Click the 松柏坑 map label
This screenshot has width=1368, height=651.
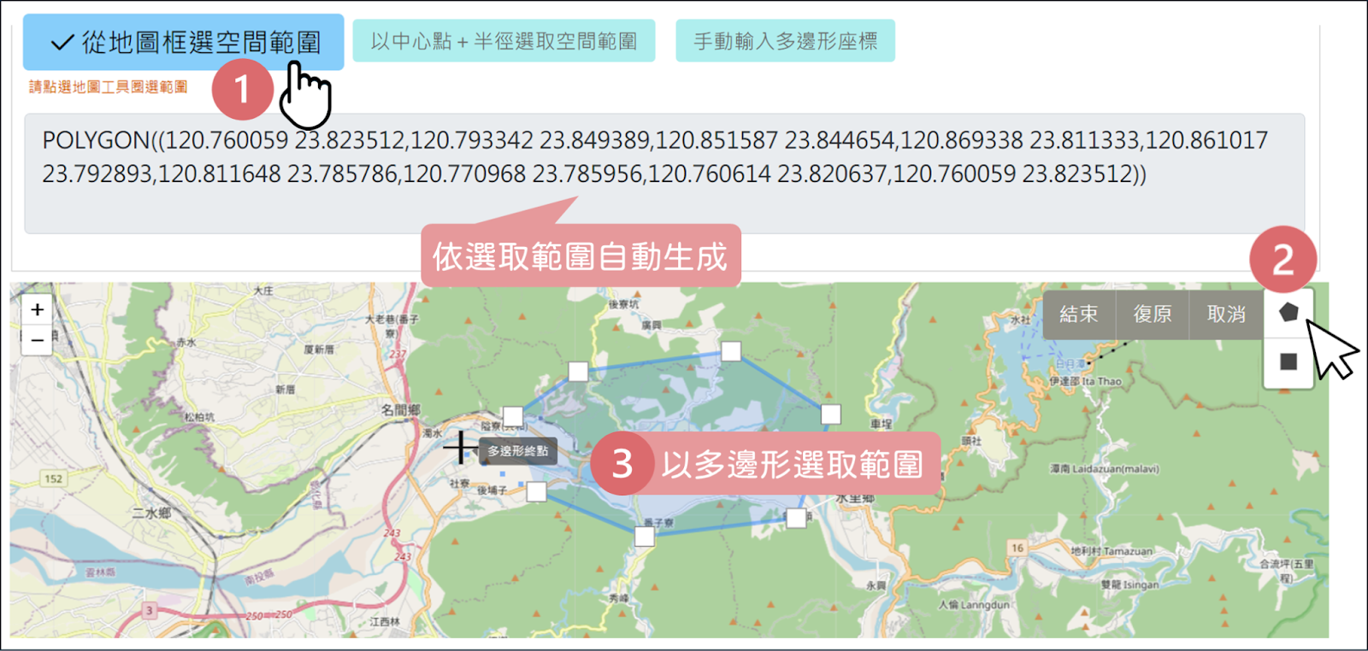tap(199, 417)
